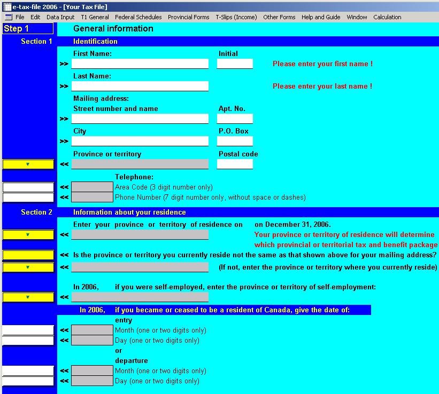The image size is (439, 394).
Task: Open the File menu
Action: pyautogui.click(x=20, y=17)
